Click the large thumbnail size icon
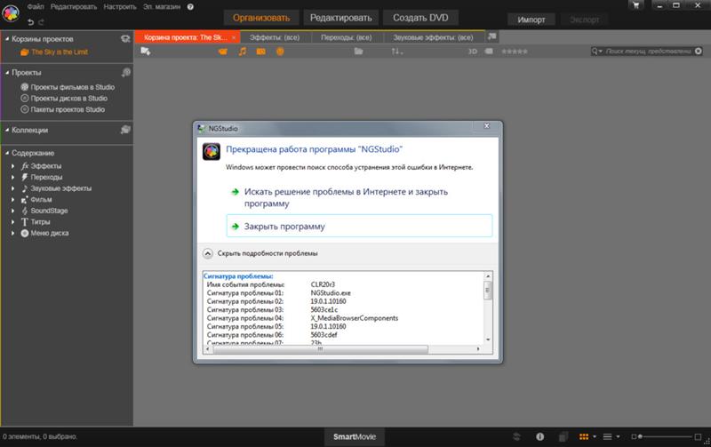The width and height of the screenshot is (711, 447). (698, 436)
